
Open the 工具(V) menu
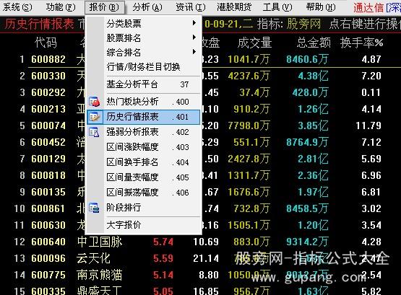click(277, 7)
